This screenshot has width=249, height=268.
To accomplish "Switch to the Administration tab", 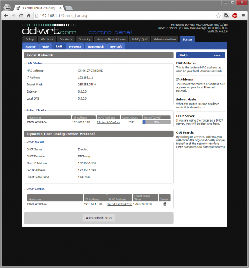I will [x=165, y=39].
